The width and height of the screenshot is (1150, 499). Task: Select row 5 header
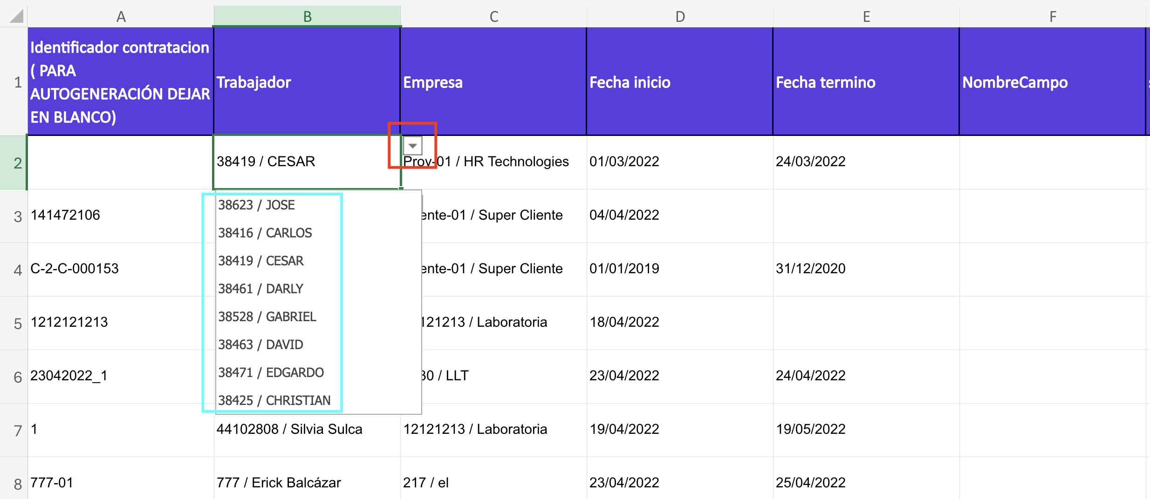pyautogui.click(x=14, y=323)
